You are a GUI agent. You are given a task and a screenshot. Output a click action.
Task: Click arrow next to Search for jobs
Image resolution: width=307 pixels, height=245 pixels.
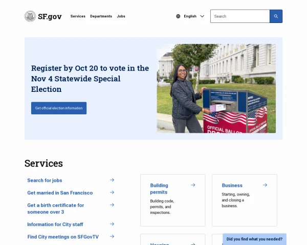(112, 180)
